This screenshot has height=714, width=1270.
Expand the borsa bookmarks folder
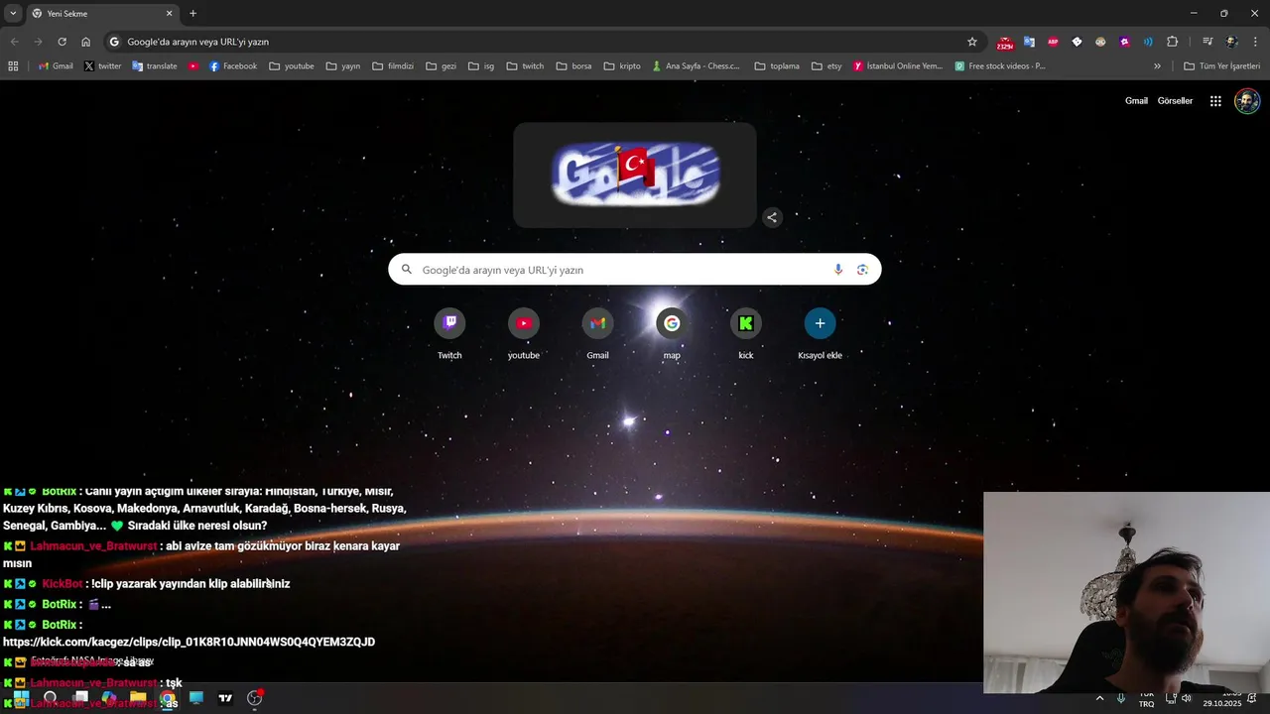coord(573,66)
